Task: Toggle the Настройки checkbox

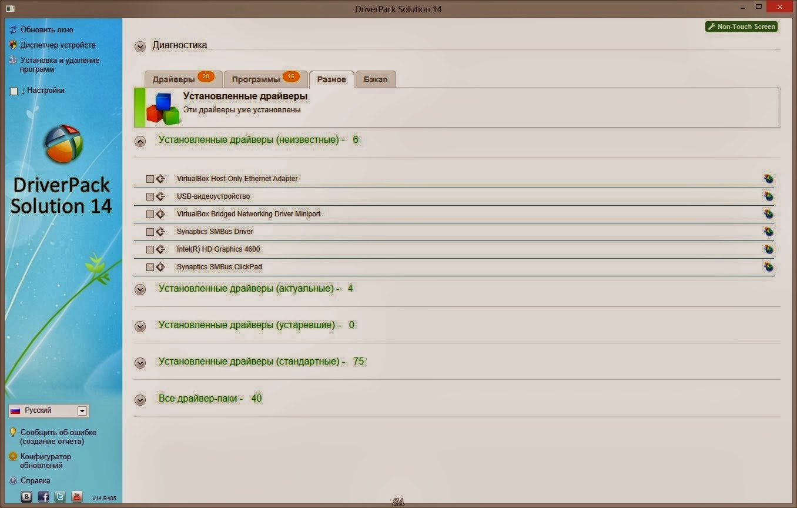Action: pos(14,91)
